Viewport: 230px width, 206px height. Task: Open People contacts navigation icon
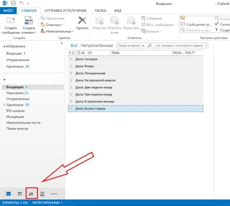[31, 194]
